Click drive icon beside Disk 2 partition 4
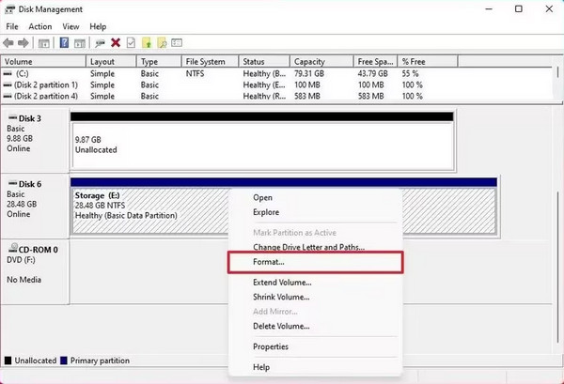The width and height of the screenshot is (564, 384). tap(8, 97)
